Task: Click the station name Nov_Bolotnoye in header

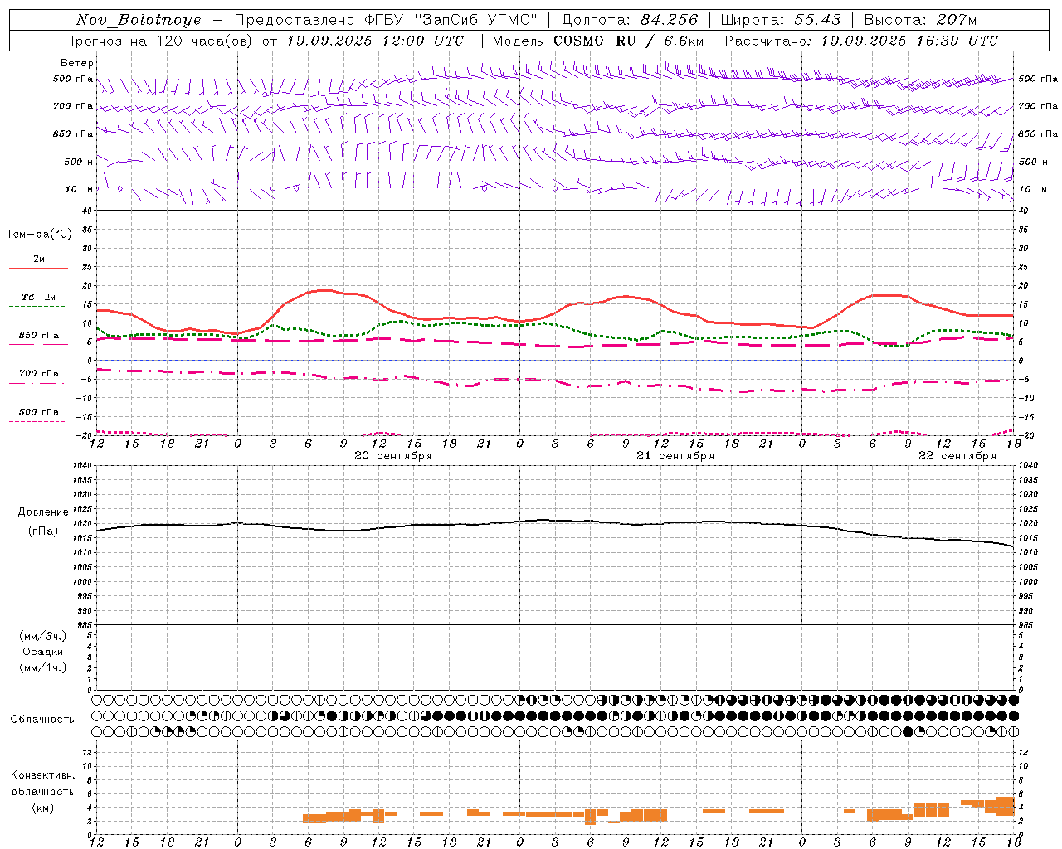Action: [139, 20]
